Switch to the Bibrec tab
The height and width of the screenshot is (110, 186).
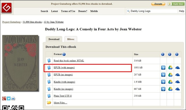pos(71,39)
